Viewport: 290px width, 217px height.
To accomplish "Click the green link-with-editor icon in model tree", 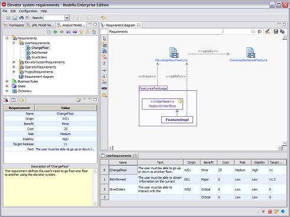I will [56, 32].
